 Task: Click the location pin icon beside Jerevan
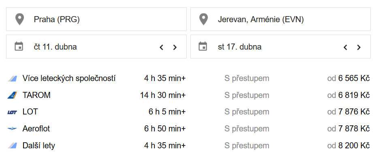pos(203,19)
